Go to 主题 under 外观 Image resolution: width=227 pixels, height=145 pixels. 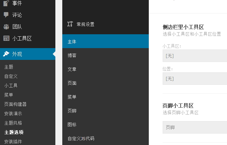[x=9, y=67]
